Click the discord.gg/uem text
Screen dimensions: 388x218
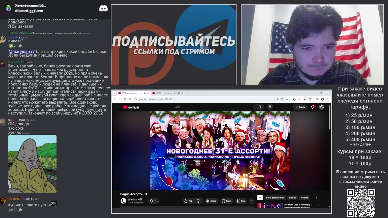coord(29,11)
